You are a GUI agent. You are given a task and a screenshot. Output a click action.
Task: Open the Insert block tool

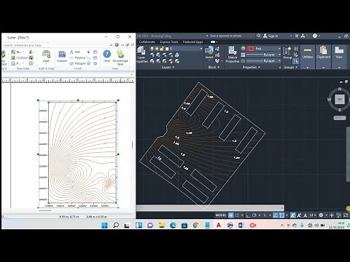[209, 53]
